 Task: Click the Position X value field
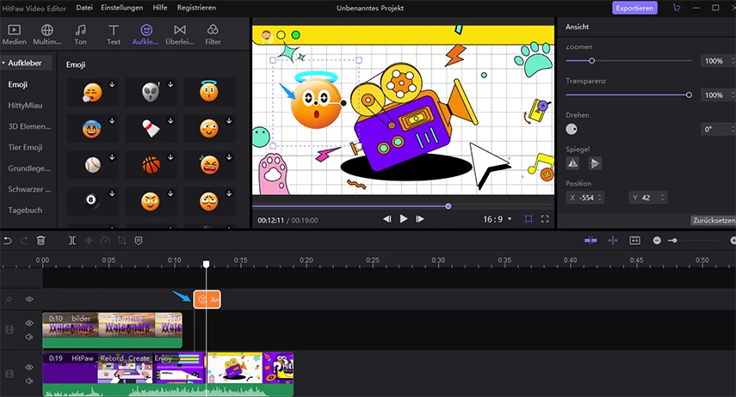click(x=584, y=198)
